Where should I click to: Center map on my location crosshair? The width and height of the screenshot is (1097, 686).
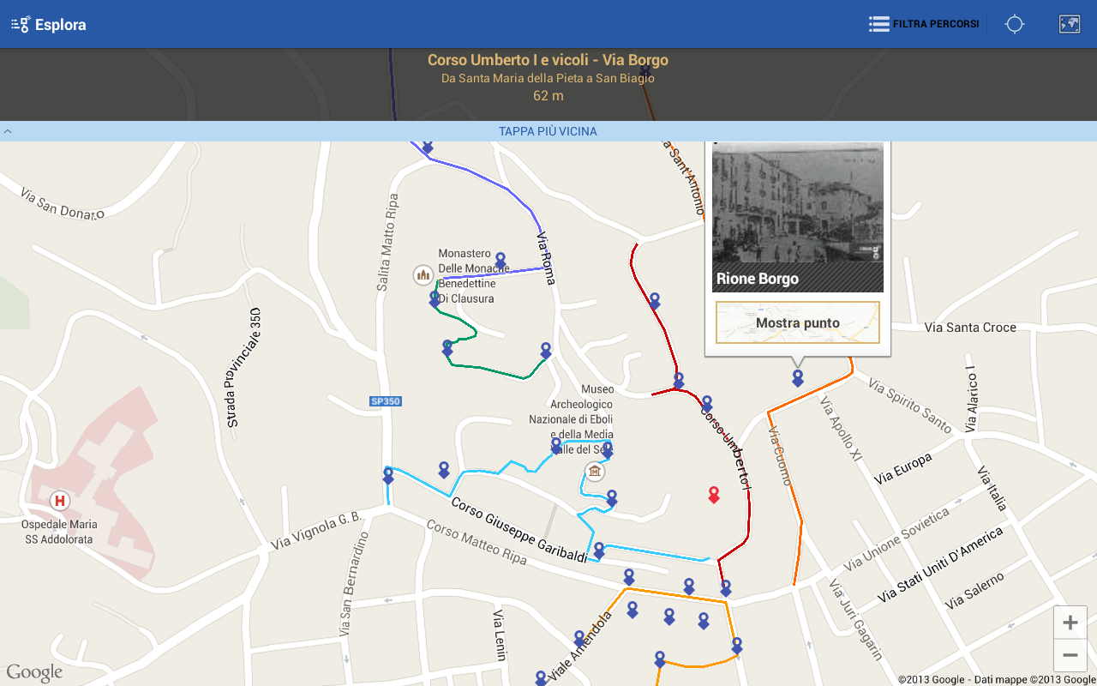click(1015, 24)
